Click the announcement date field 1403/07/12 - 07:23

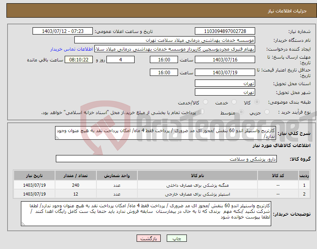(x=63, y=31)
